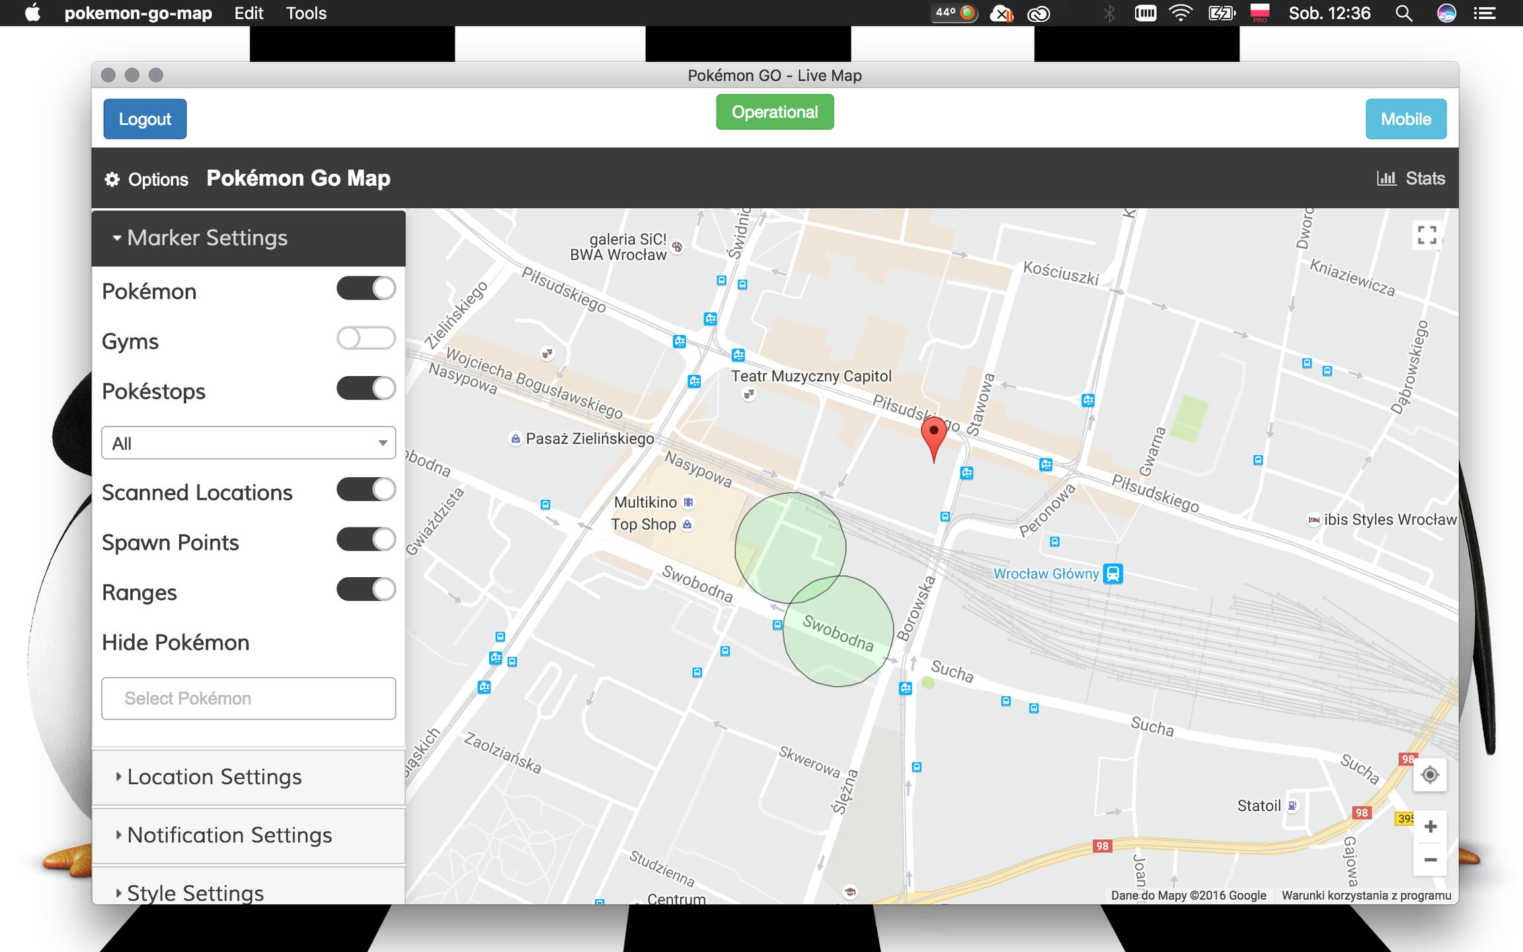Expand Notification Settings section

point(229,835)
